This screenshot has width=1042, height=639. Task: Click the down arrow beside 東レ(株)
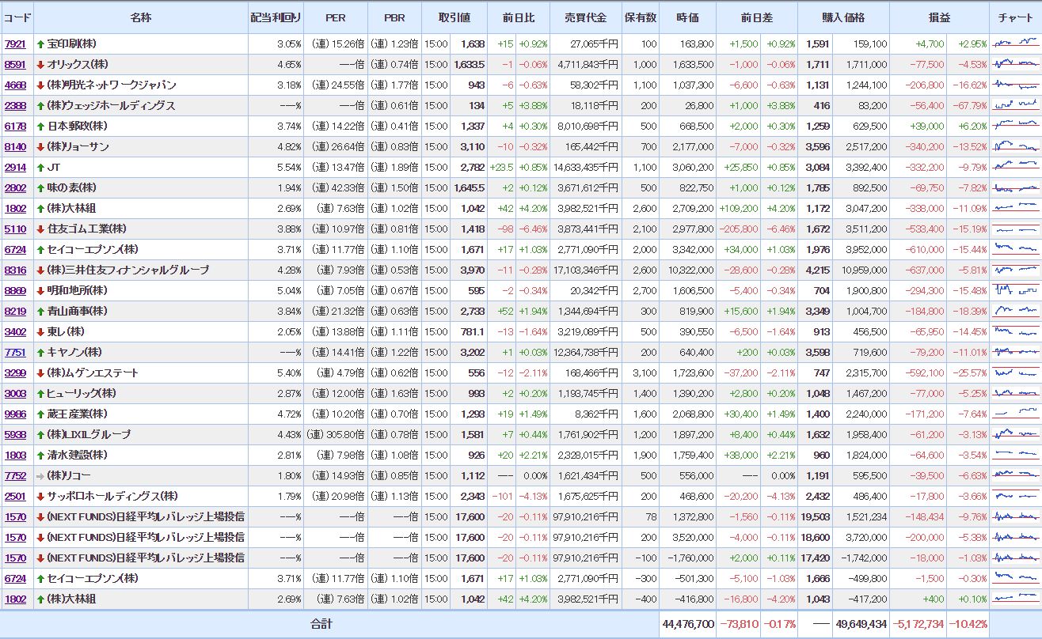pos(40,332)
